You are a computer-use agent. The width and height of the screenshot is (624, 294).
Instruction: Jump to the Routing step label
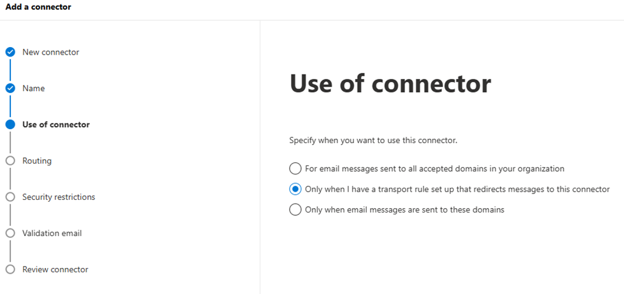[37, 161]
